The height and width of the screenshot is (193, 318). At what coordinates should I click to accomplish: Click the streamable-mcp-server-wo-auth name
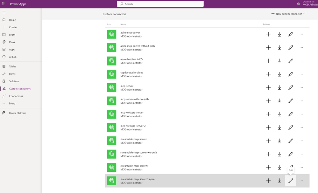tap(138, 153)
